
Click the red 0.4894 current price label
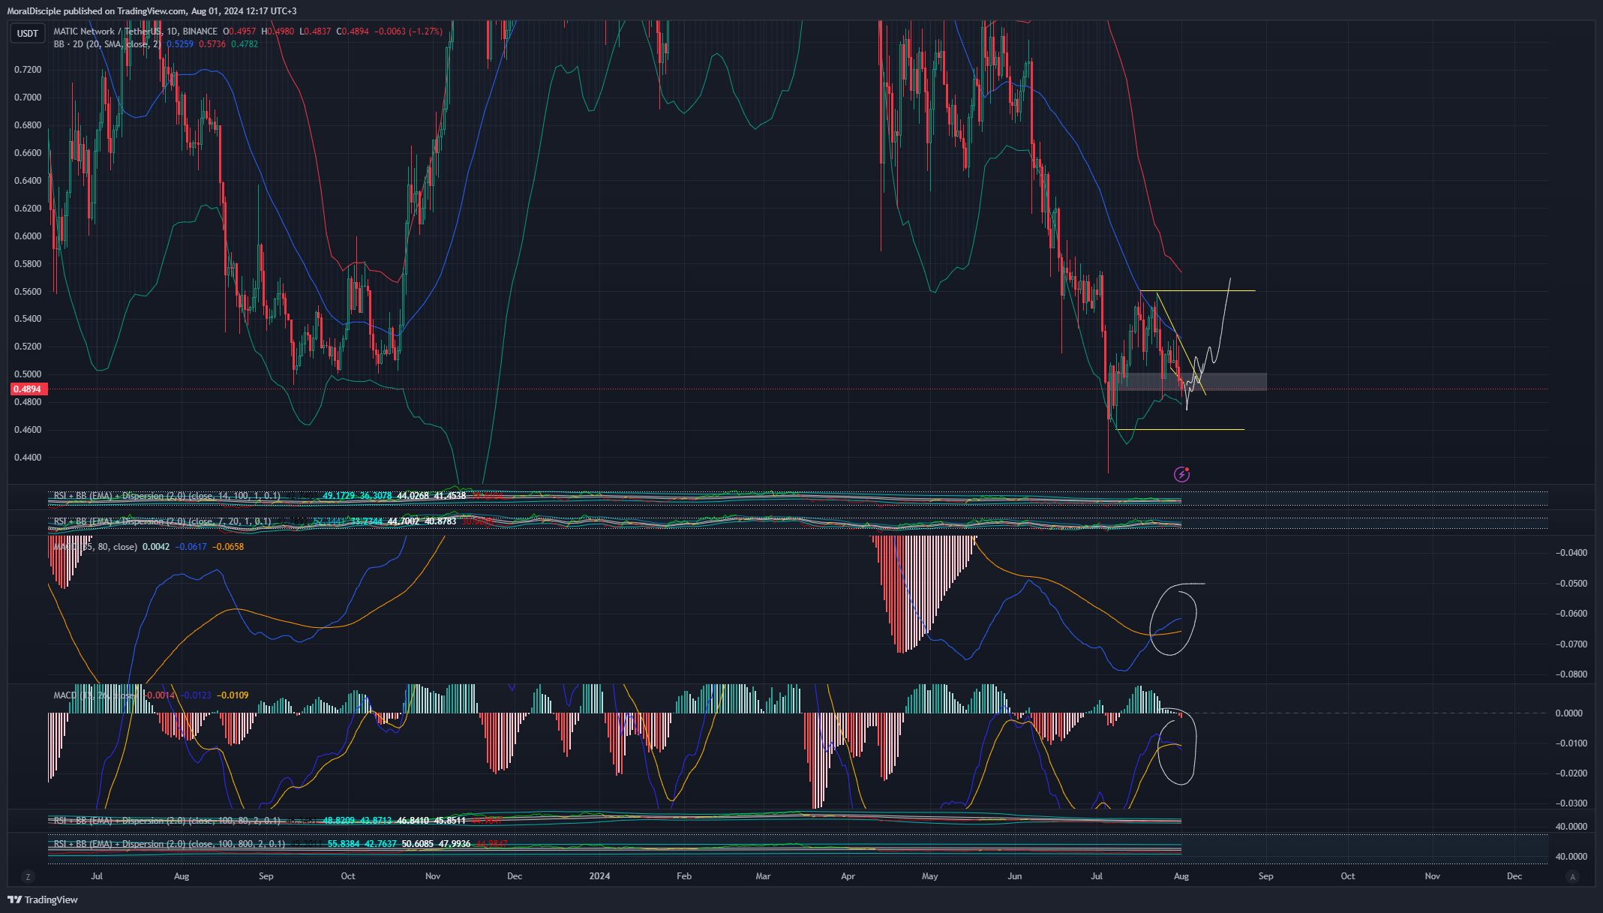click(x=29, y=389)
